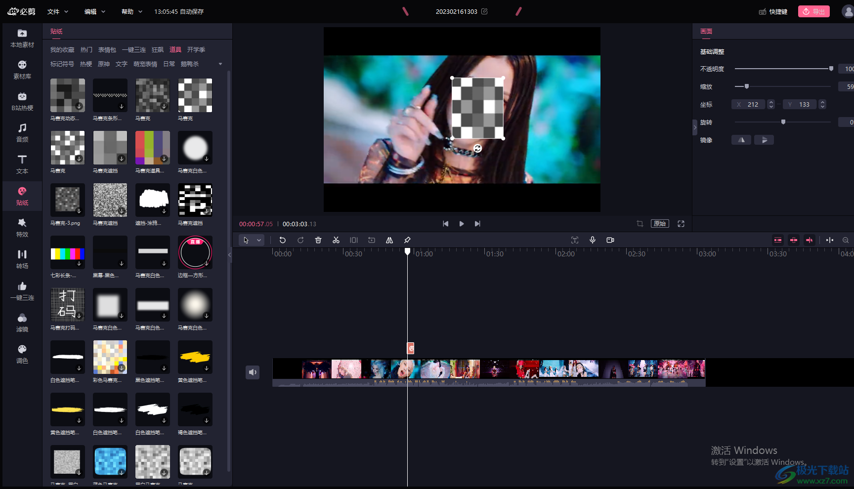Screen dimensions: 854x489
Task: Click the undo icon in timeline toolbar
Action: (x=283, y=240)
